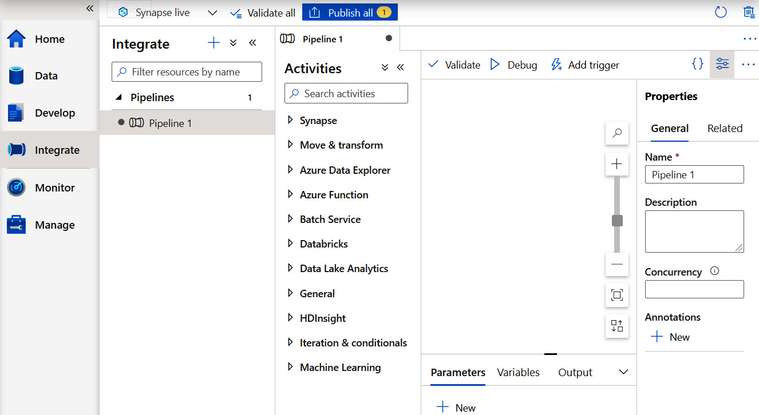Collapse bottom configuration panel chevron
759x415 pixels.
point(624,372)
